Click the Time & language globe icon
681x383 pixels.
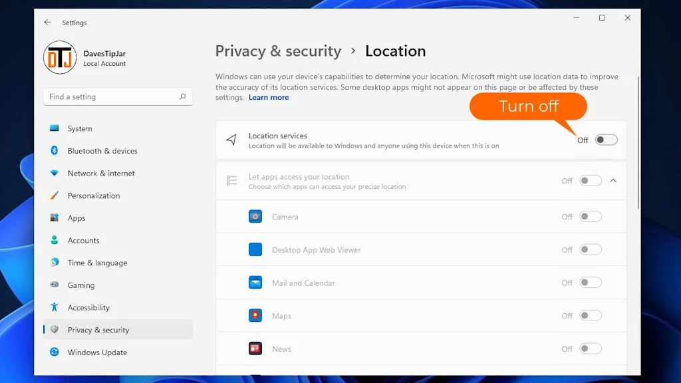coord(55,262)
